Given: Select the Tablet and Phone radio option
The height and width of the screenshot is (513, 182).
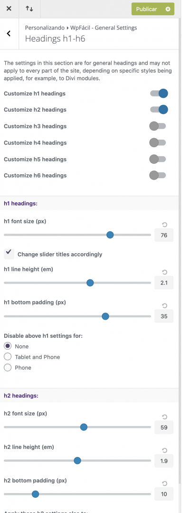Looking at the screenshot, I should point(8,357).
